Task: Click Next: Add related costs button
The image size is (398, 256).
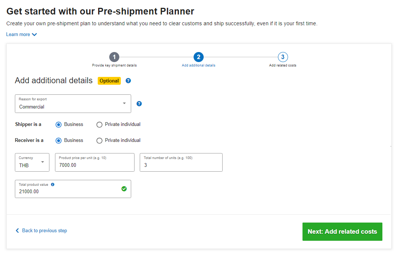Action: point(342,231)
